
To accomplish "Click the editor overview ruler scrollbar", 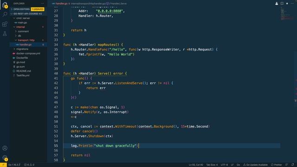I will pyautogui.click(x=296, y=84).
